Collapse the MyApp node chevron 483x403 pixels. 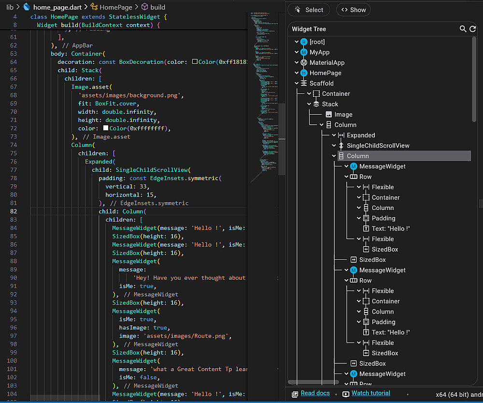[x=296, y=52]
